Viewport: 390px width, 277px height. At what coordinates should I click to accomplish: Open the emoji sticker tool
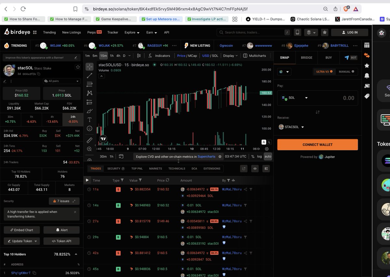click(90, 128)
